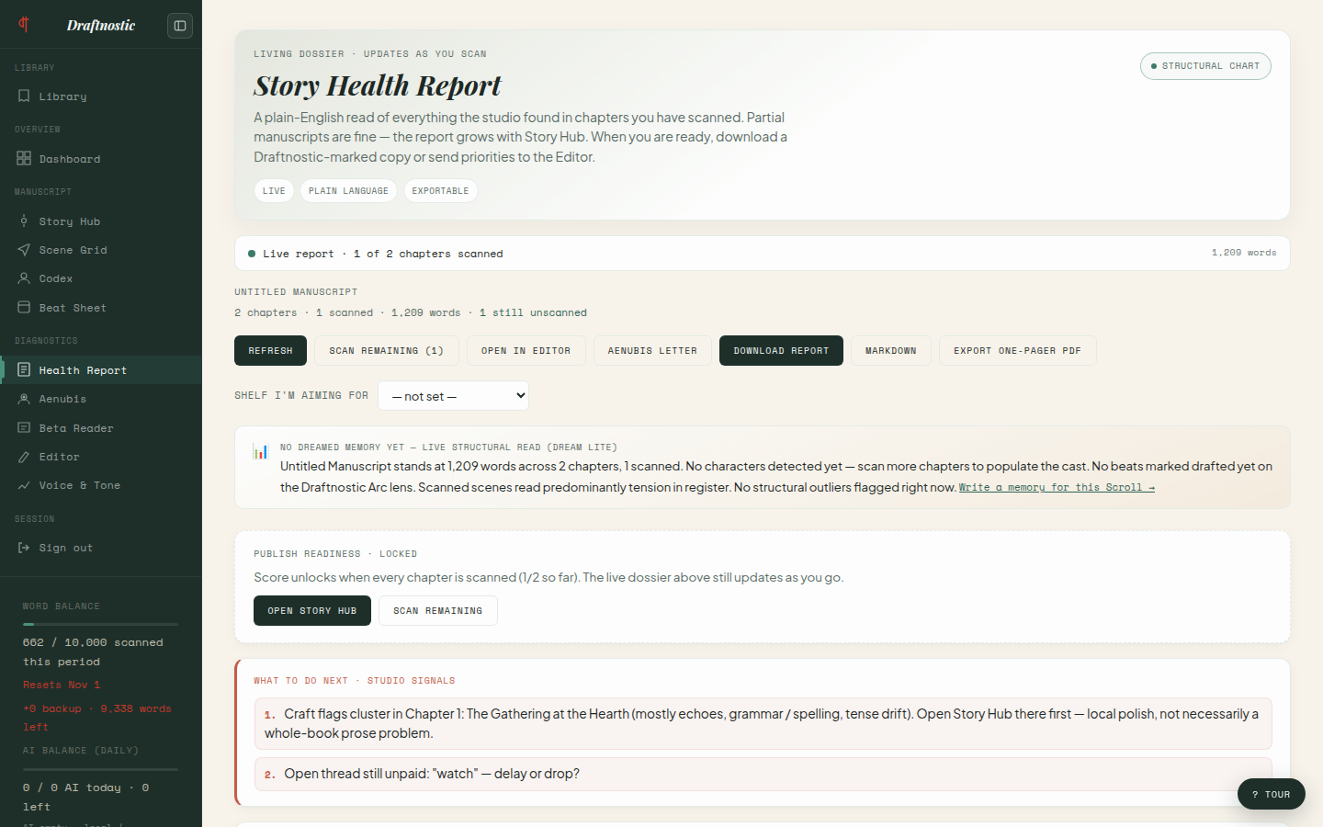Click the Download Report button
The height and width of the screenshot is (827, 1323).
(x=781, y=350)
